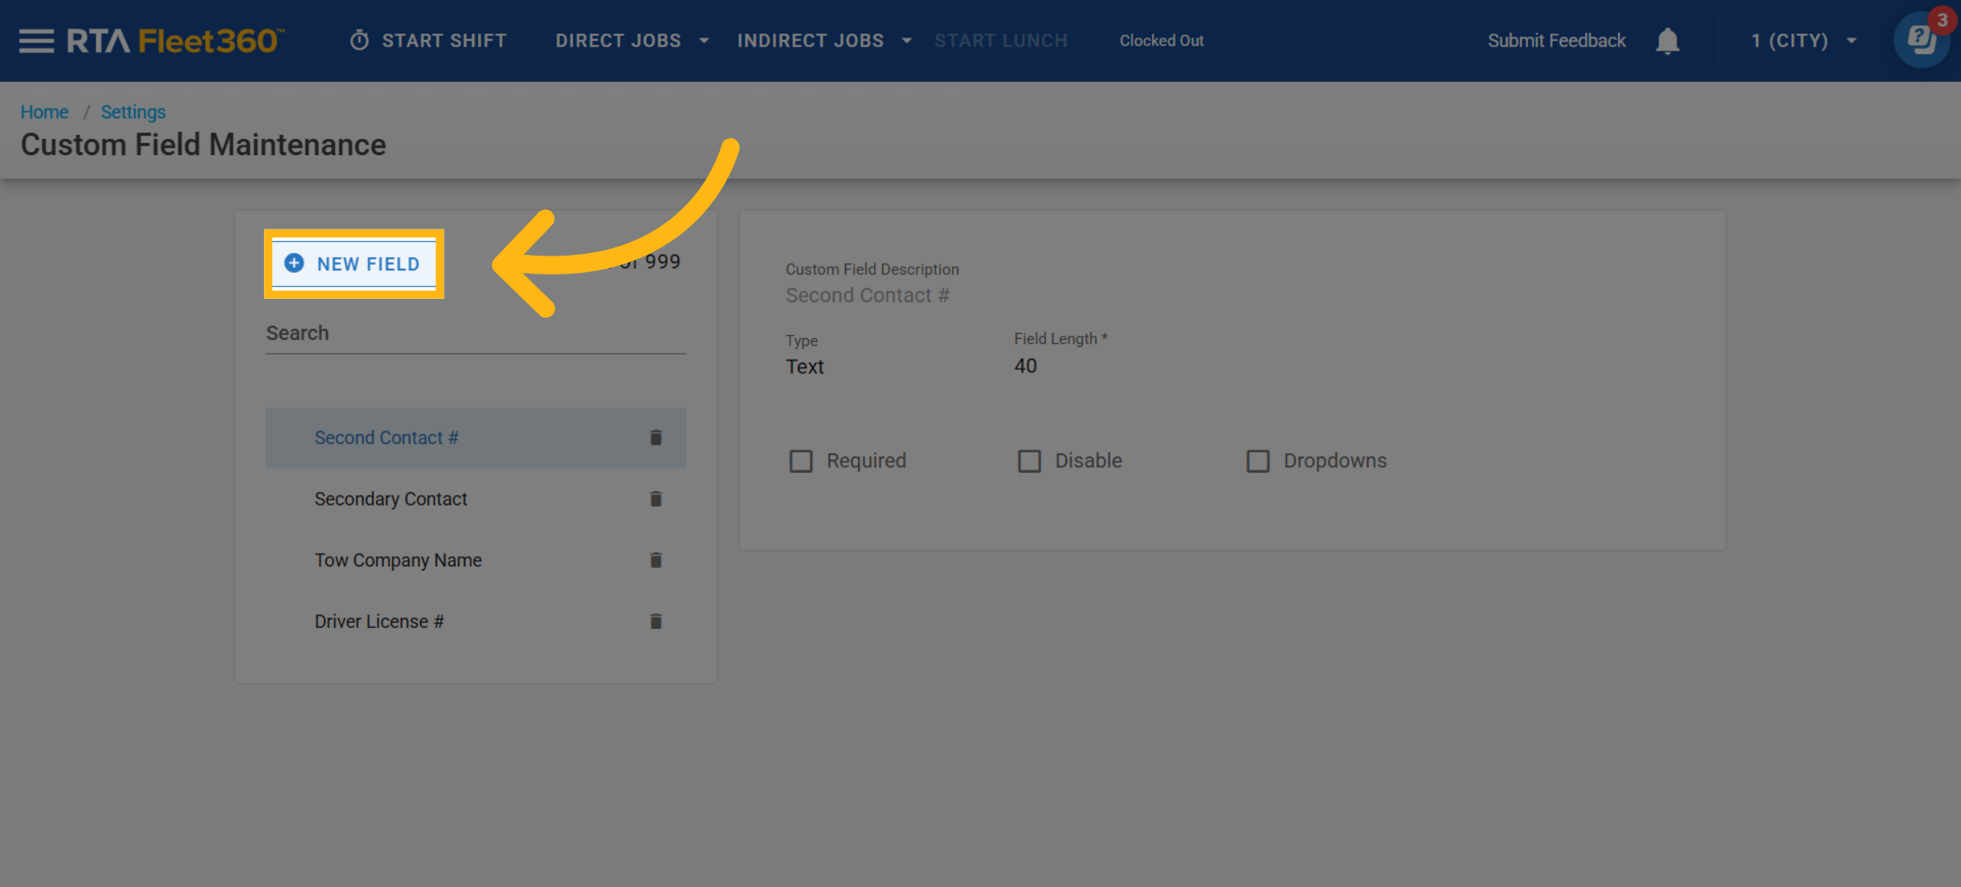Screen dimensions: 1961x887
Task: Click into the Search field
Action: [475, 333]
